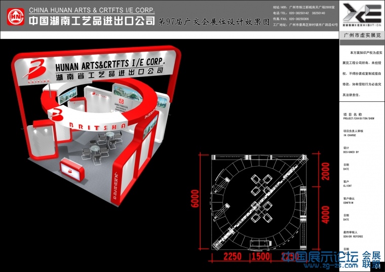Click the '项目负责人审核 IN CHARGE' field
This screenshot has width=385, height=272.
pos(353,133)
